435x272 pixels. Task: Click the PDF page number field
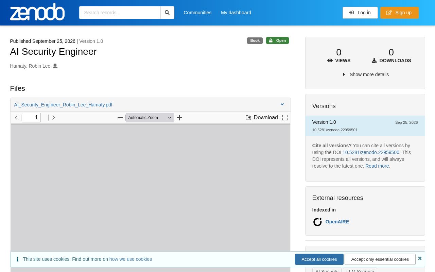[31, 118]
